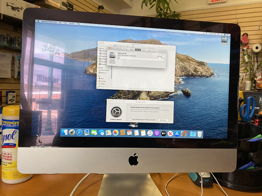Click the help button in Software Update
The height and width of the screenshot is (196, 262).
tap(170, 120)
